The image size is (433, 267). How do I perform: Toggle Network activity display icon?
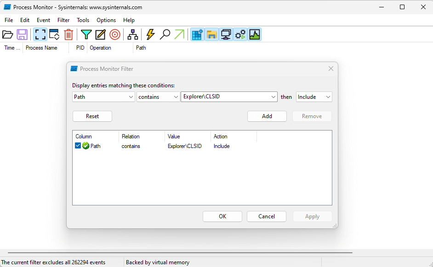click(226, 34)
